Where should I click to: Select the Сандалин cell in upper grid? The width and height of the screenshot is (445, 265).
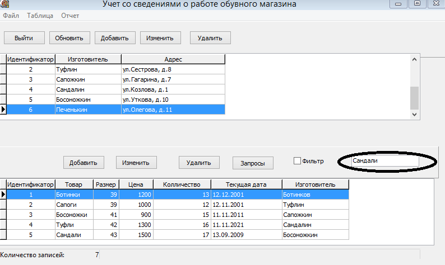tap(88, 89)
